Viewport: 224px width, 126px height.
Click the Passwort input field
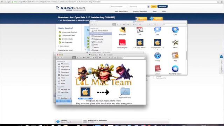(138, 7)
